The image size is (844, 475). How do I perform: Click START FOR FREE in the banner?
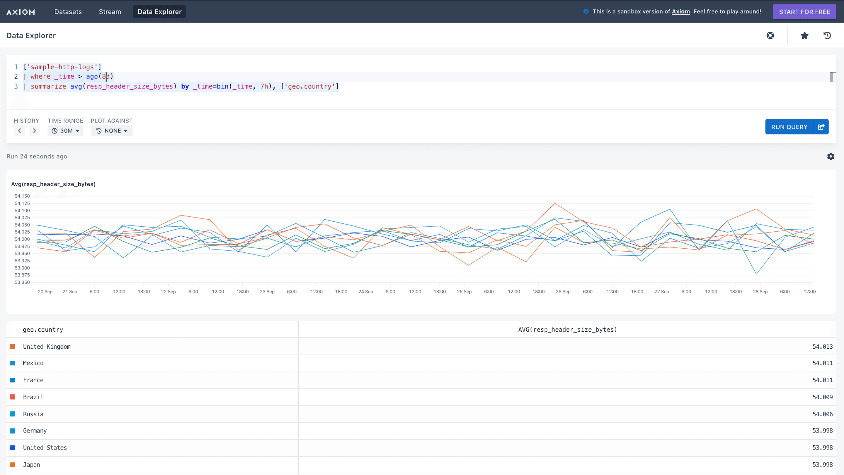tap(804, 11)
